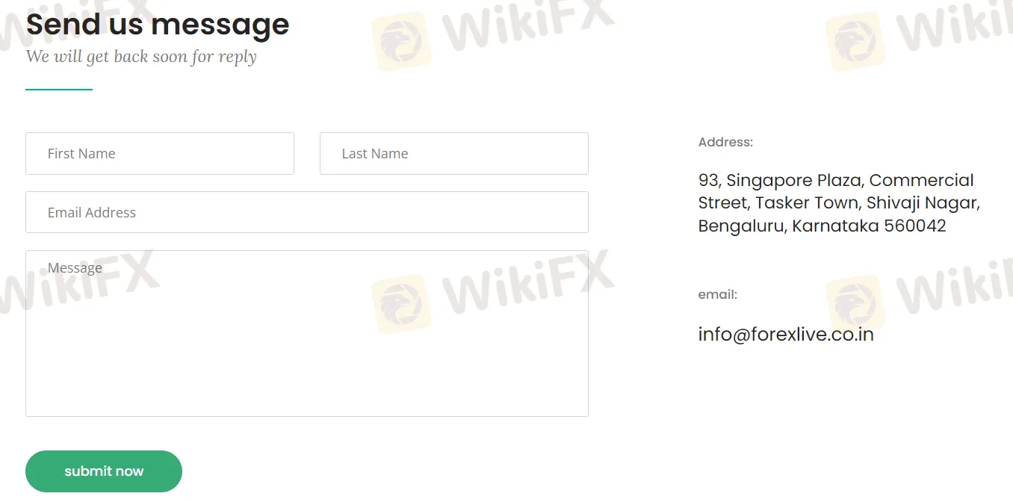Click the Bengaluru, Karnataka 560042 line

tap(823, 226)
